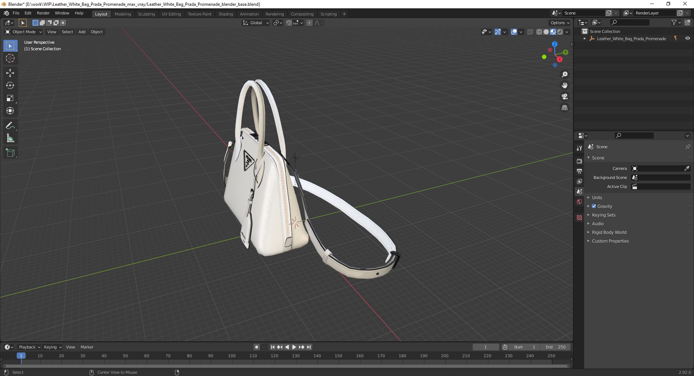Screen dimensions: 694x376
Task: Jump to timeline end frame
Action: 309,347
